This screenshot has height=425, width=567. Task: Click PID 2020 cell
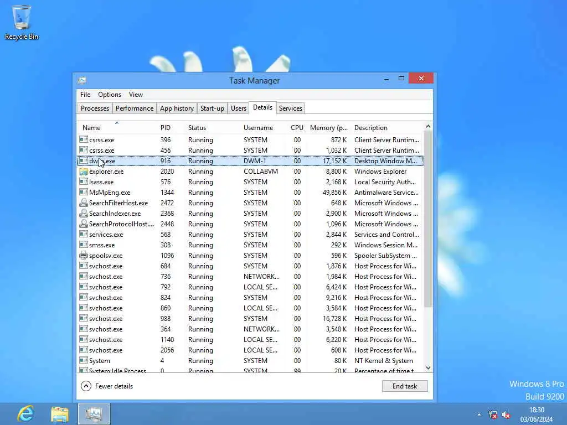click(167, 172)
